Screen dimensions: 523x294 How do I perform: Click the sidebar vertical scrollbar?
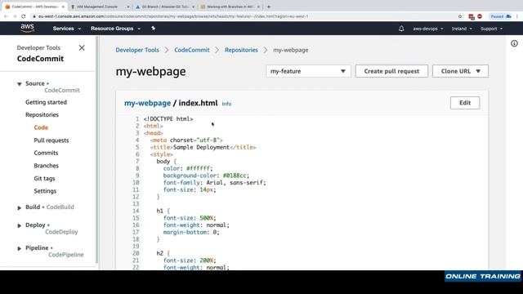pos(97,150)
